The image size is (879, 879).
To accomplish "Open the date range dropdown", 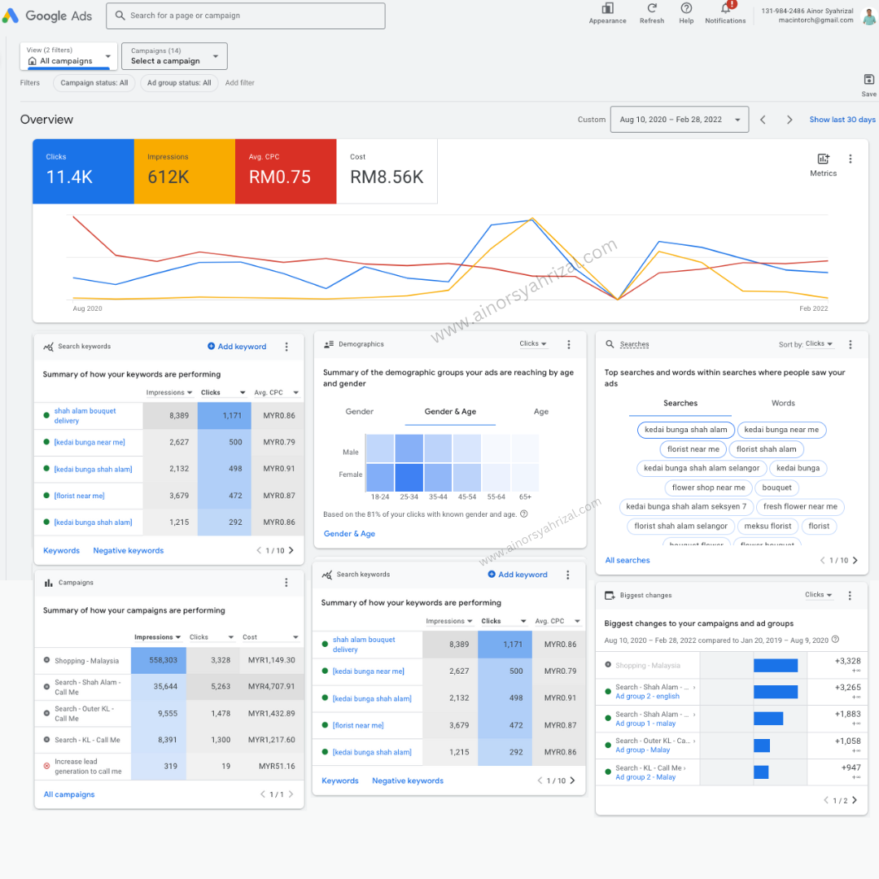I will (680, 120).
